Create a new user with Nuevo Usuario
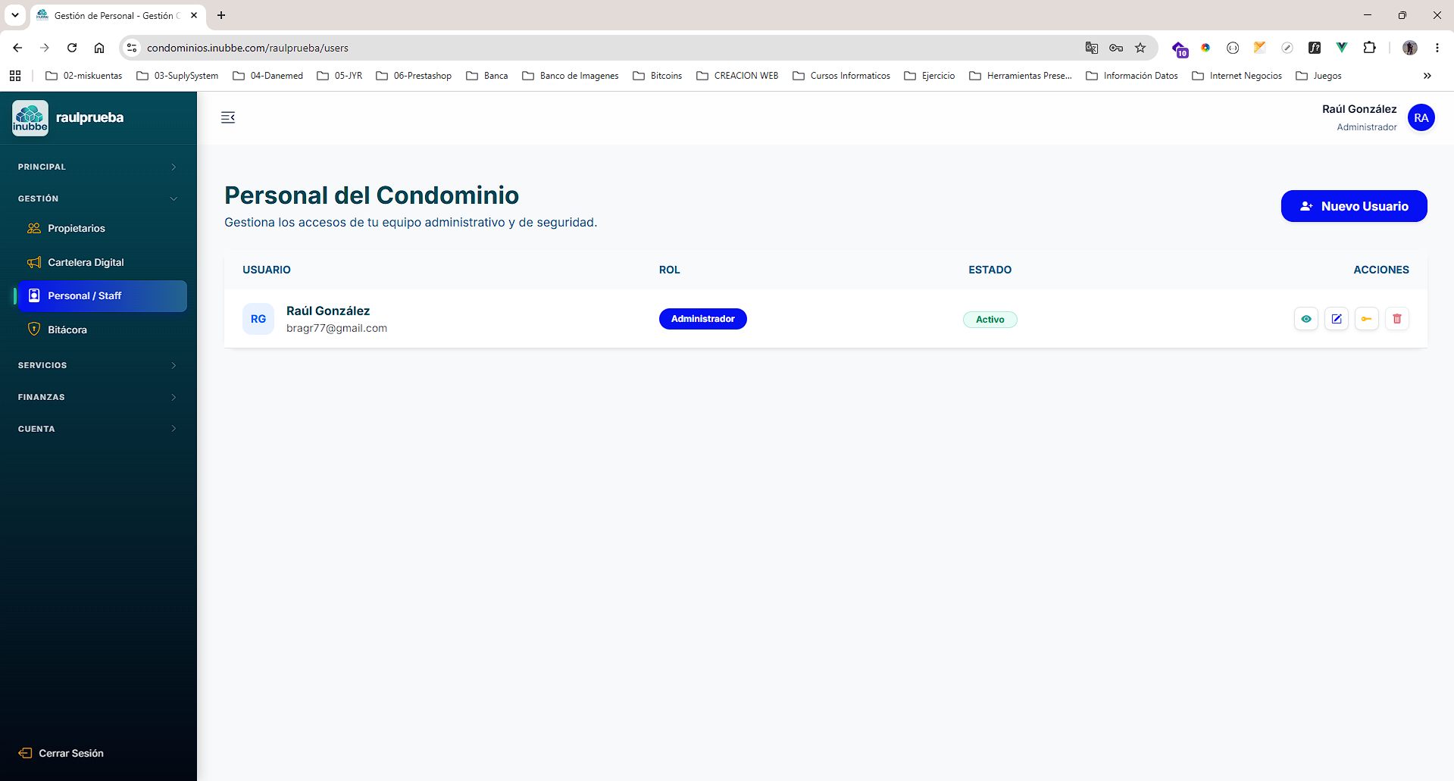The width and height of the screenshot is (1454, 781). pyautogui.click(x=1354, y=206)
